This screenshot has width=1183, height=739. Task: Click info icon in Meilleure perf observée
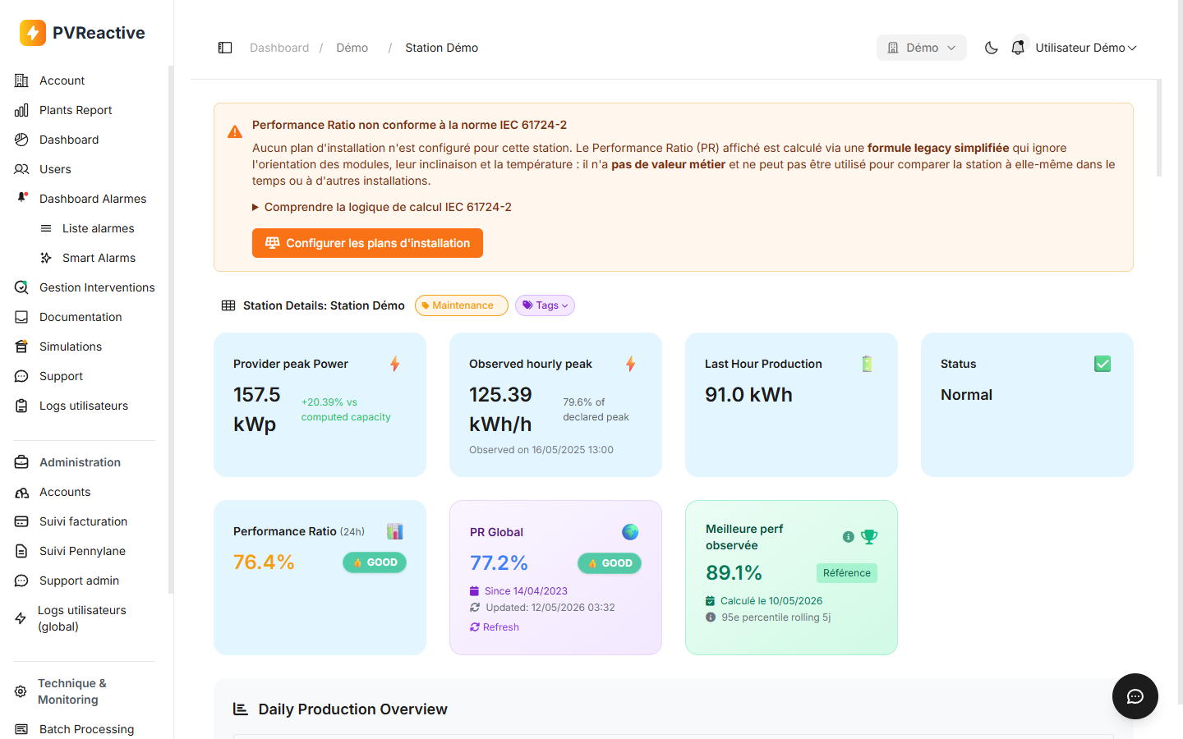pos(849,537)
